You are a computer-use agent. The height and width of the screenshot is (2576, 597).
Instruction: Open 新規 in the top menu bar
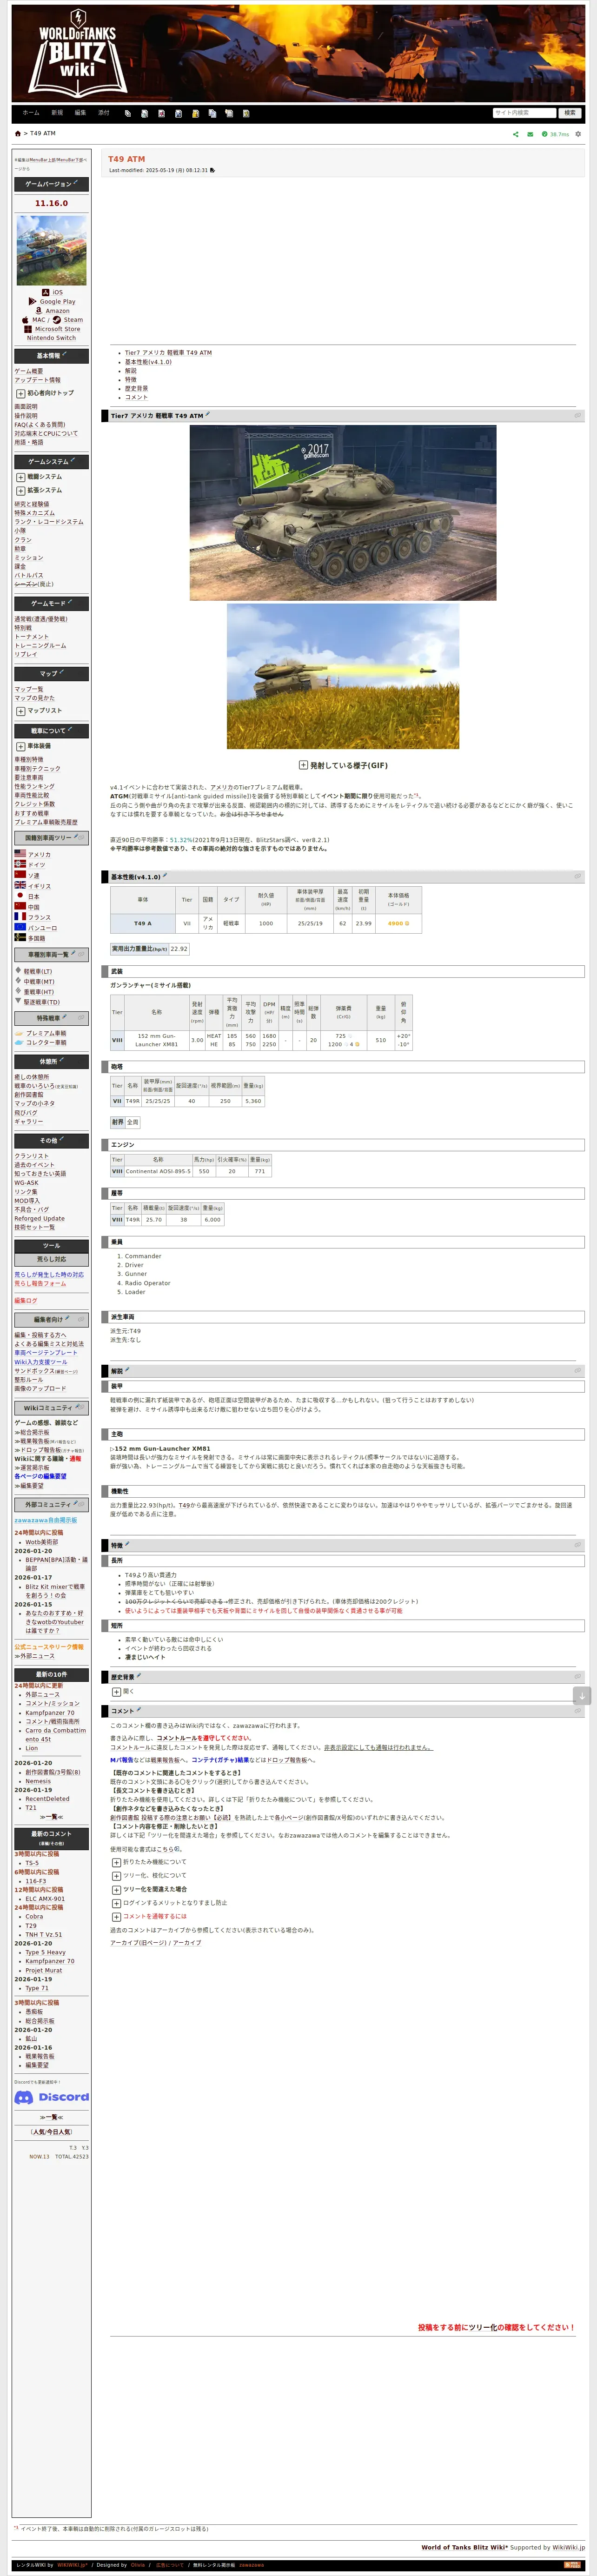(57, 113)
